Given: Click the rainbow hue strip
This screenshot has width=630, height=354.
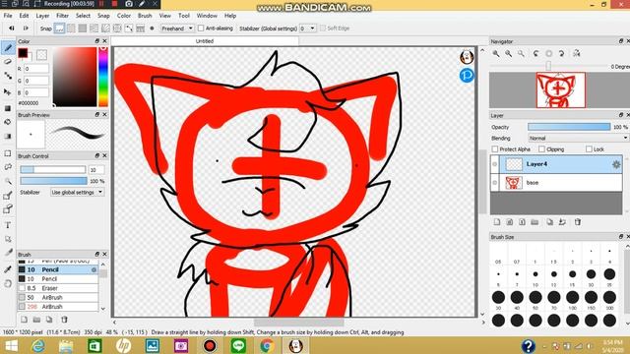Looking at the screenshot, I should point(103,77).
